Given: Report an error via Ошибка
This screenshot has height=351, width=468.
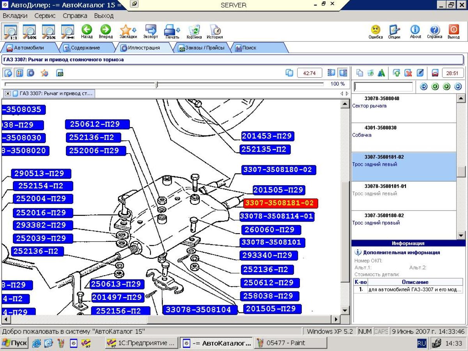Looking at the screenshot, I should [x=376, y=32].
